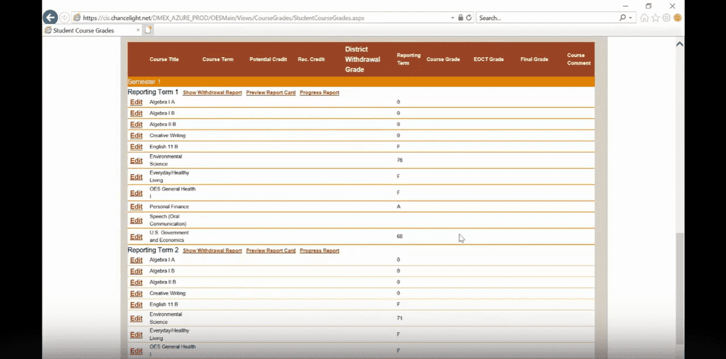The width and height of the screenshot is (726, 359).
Task: Click the search magnifier icon
Action: 623,18
